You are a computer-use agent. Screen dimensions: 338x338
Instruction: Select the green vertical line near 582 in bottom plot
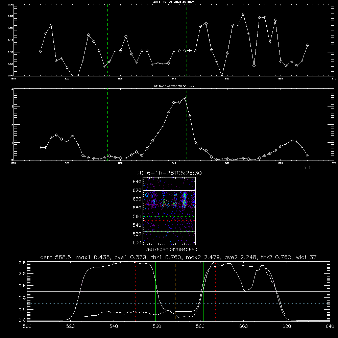click(203, 291)
